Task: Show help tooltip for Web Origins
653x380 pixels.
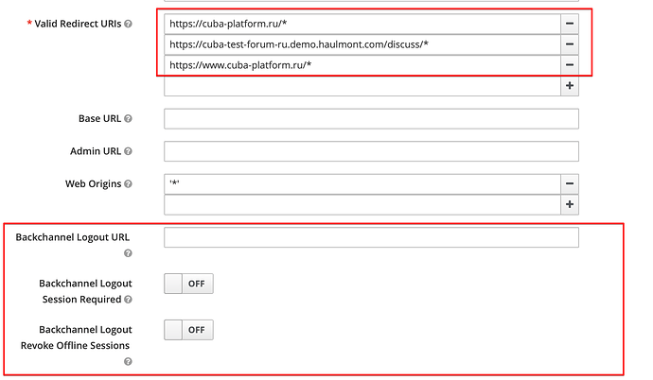Action: [129, 183]
